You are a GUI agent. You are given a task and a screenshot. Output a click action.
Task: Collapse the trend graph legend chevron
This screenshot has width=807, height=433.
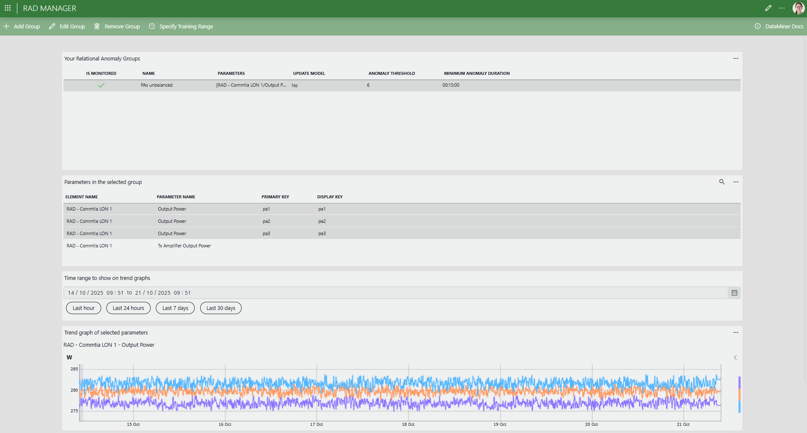pyautogui.click(x=735, y=357)
